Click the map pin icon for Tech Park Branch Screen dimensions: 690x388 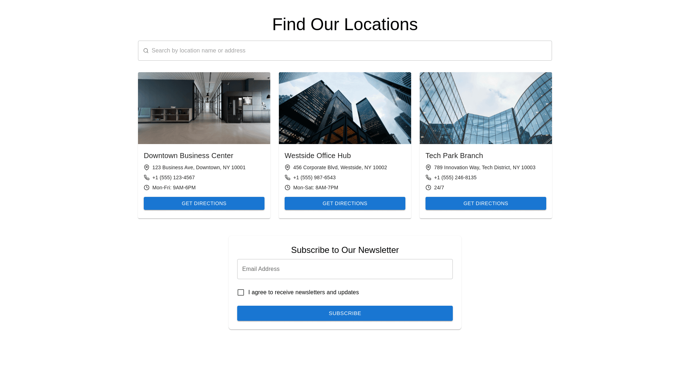click(428, 167)
